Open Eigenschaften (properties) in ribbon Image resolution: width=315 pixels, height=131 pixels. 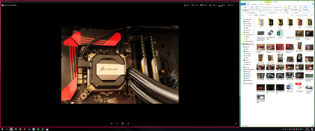coord(295,8)
